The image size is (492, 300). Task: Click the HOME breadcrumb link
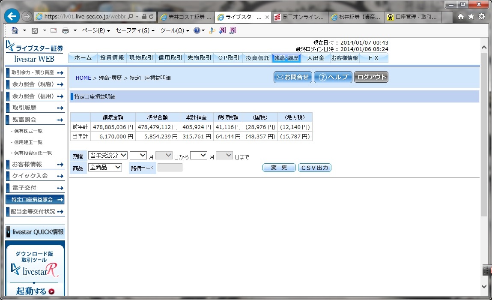tap(83, 78)
